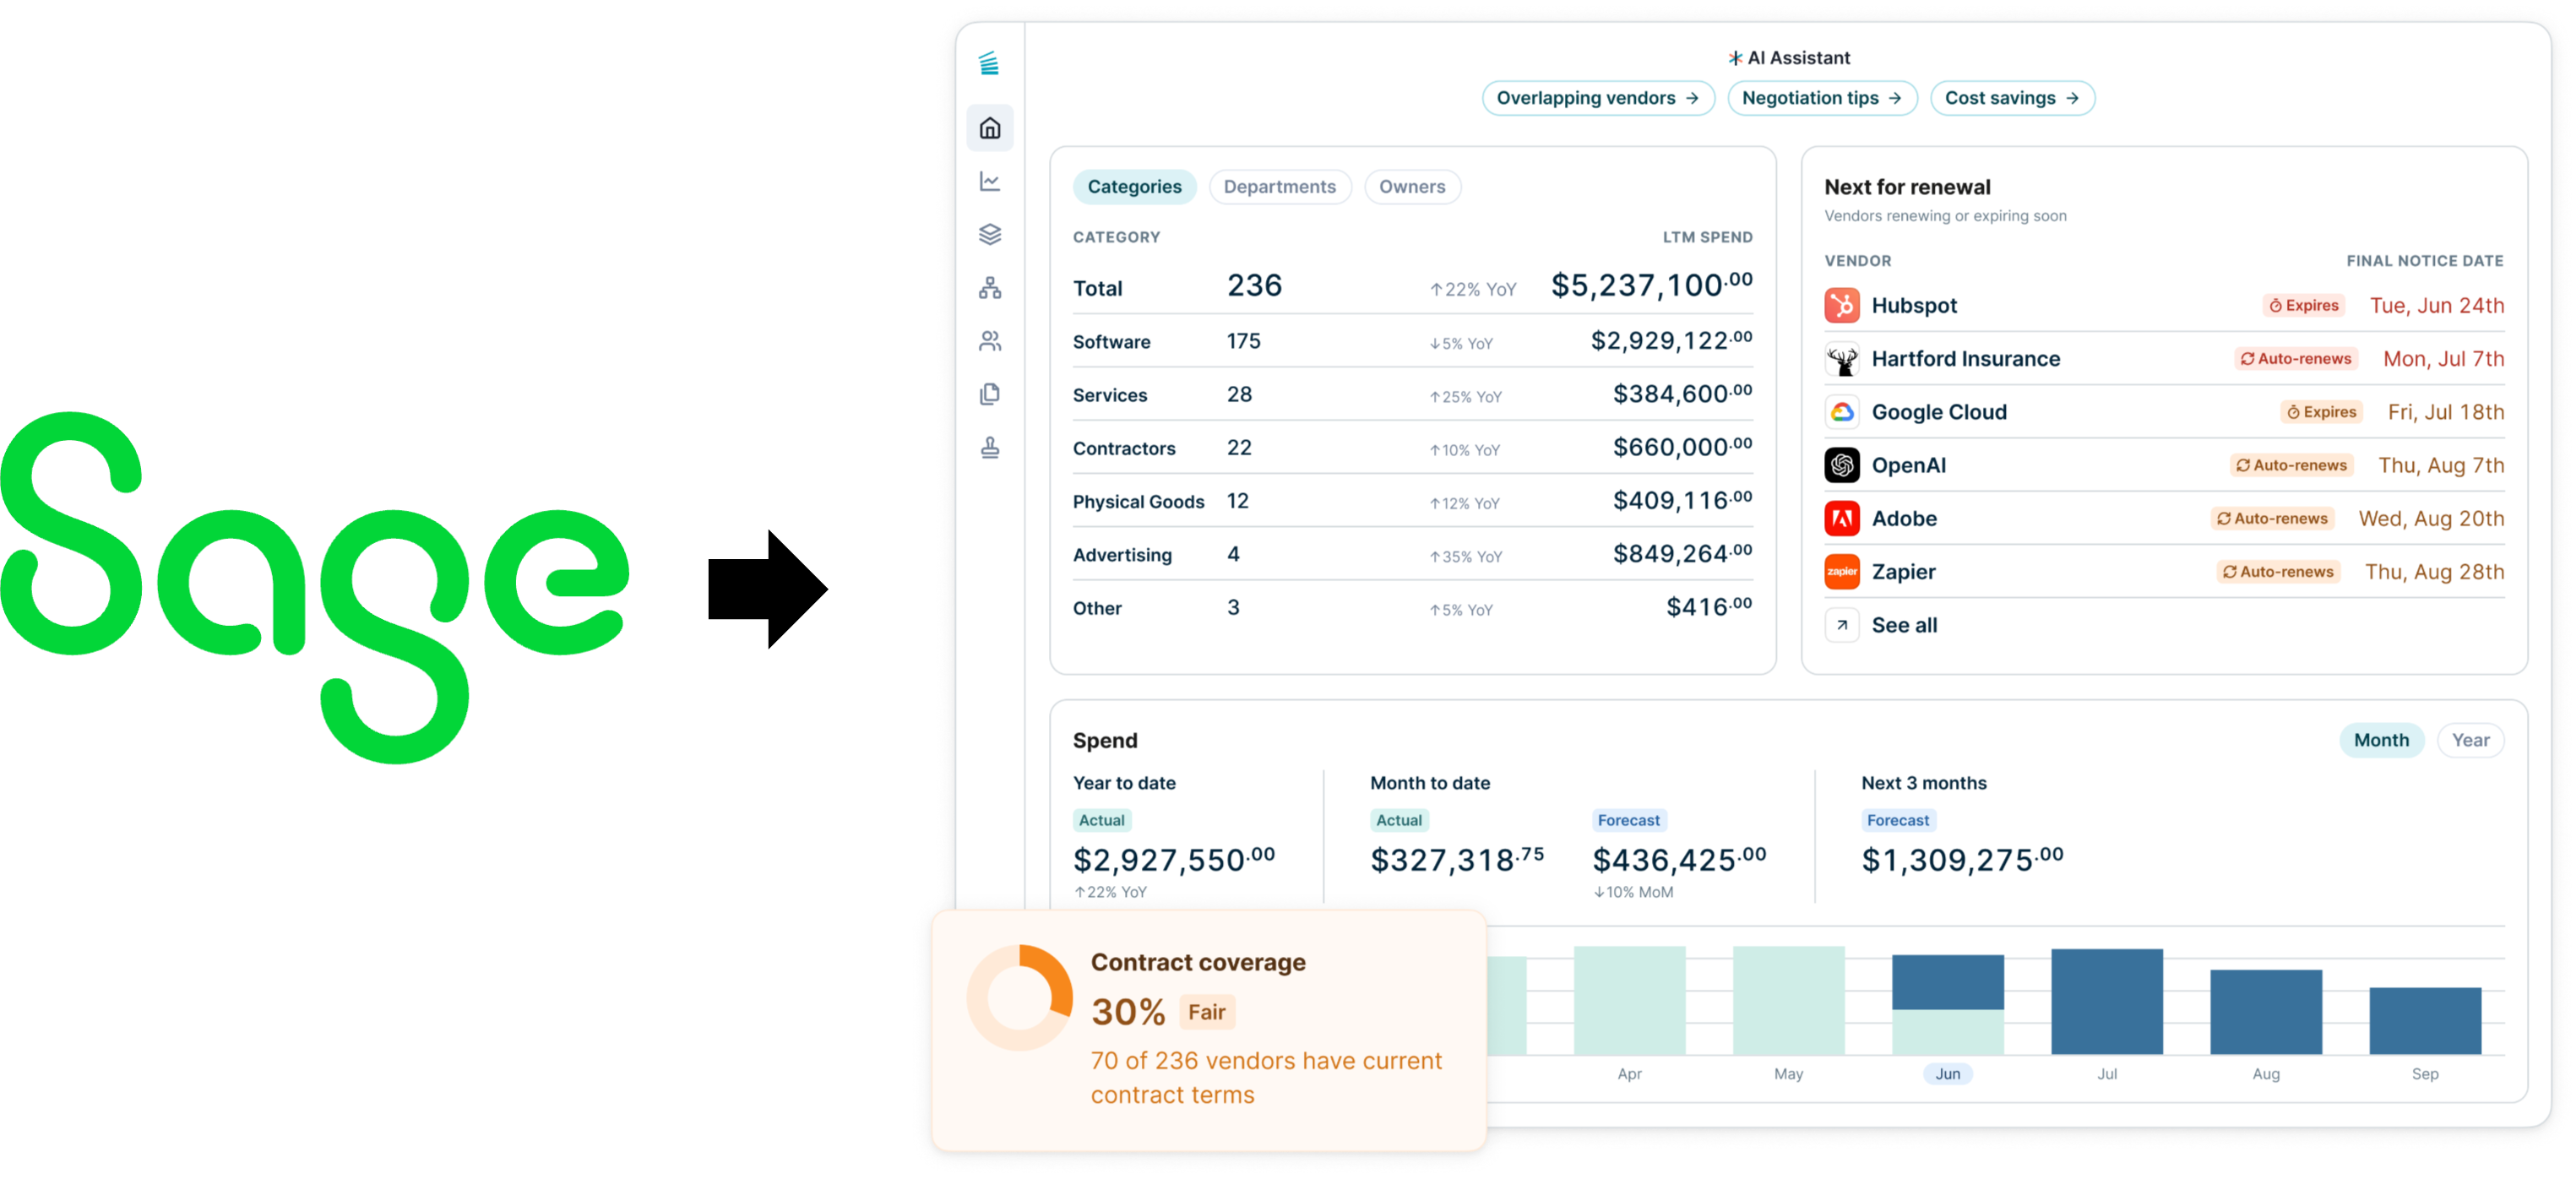Screen dimensions: 2576x1179
Task: Open the org hierarchy sidebar icon
Action: pyautogui.click(x=989, y=288)
